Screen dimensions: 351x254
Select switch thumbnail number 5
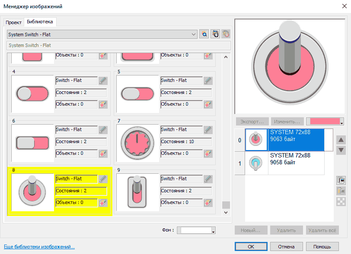(137, 94)
